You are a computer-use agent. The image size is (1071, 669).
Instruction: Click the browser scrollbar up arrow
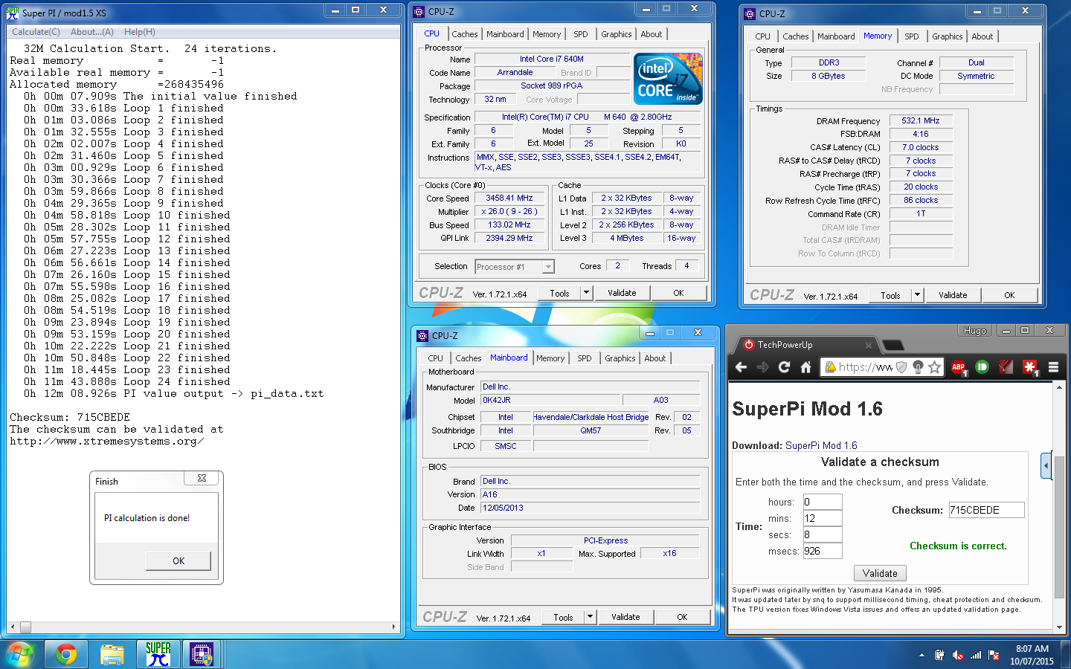coord(1059,386)
